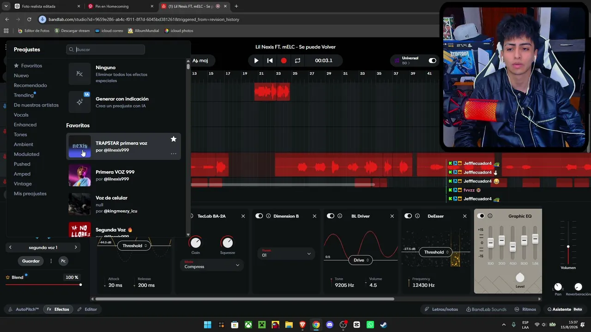
Task: Toggle the BL Driver effect power switch
Action: [331, 216]
